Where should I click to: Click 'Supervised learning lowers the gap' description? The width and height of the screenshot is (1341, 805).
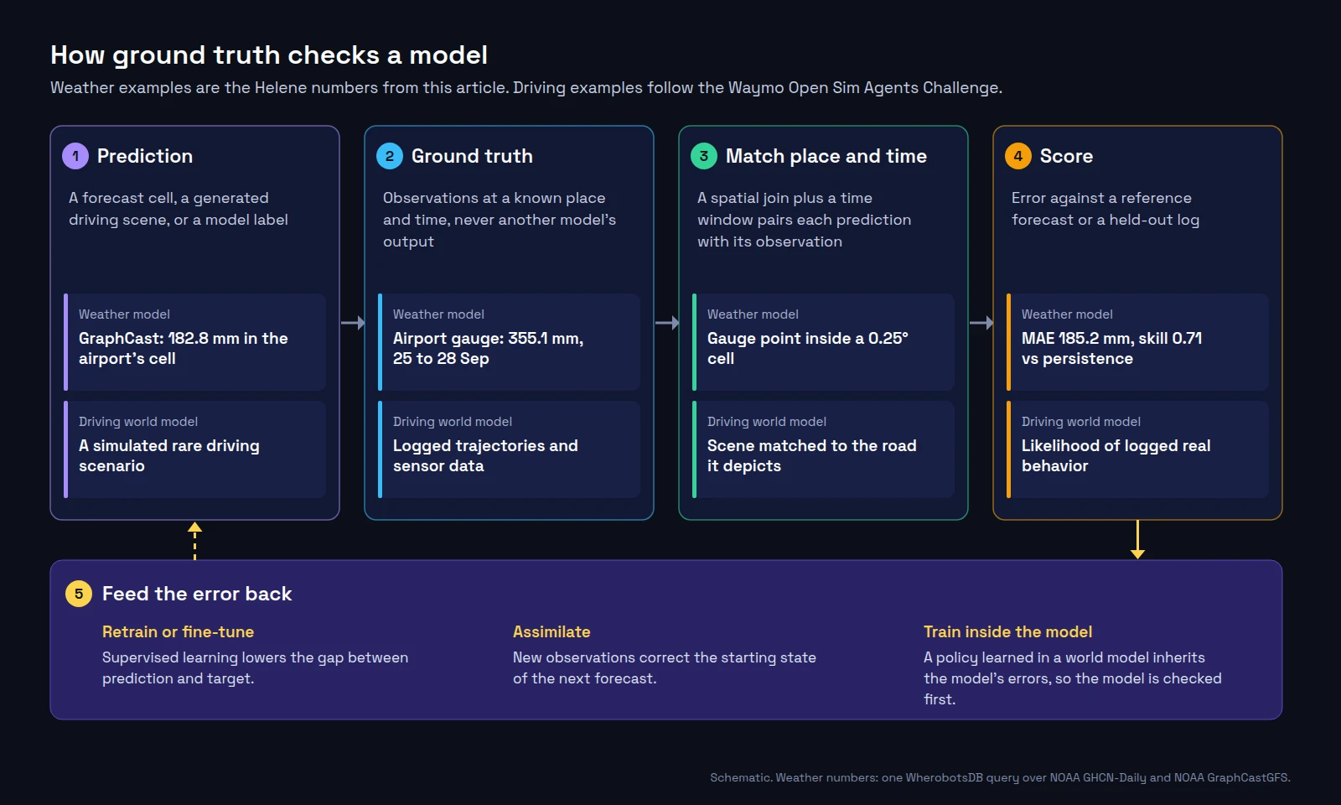(x=256, y=667)
